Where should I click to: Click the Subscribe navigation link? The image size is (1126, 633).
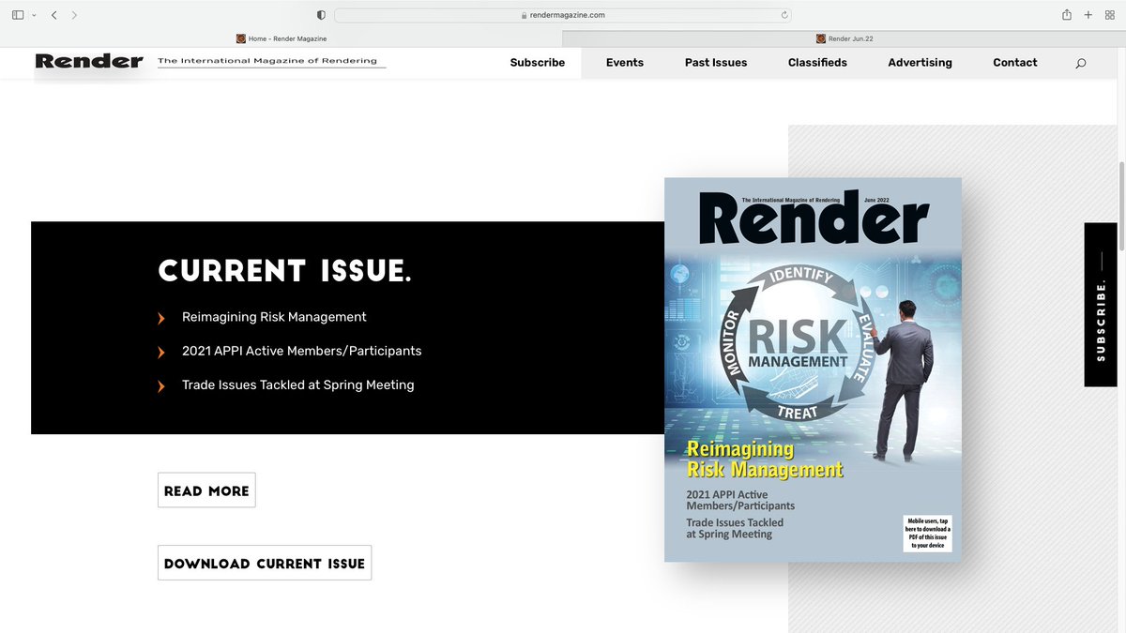coord(537,63)
